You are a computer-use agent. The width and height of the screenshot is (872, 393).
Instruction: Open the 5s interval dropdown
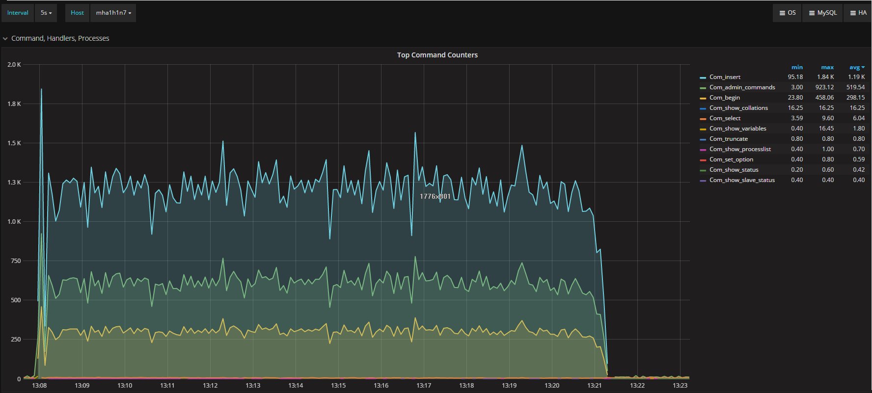pos(46,13)
